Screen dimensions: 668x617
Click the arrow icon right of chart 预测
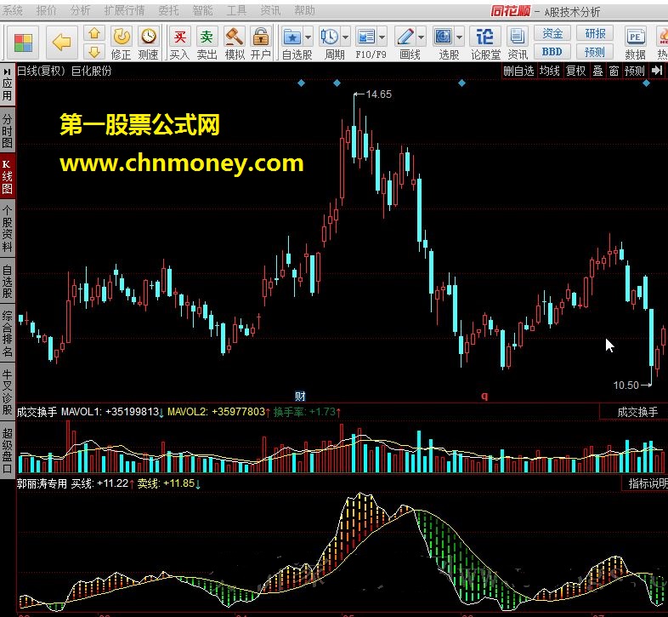pos(657,71)
